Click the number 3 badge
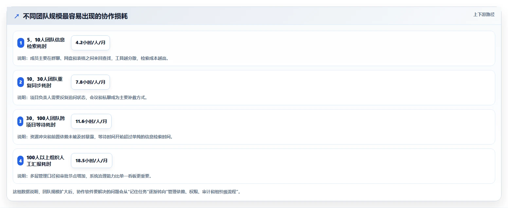This screenshot has width=508, height=208. point(21,121)
